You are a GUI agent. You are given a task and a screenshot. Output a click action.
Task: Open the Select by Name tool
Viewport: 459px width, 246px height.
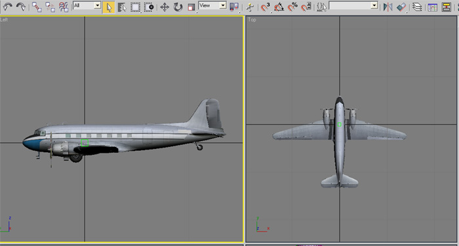[x=122, y=7]
